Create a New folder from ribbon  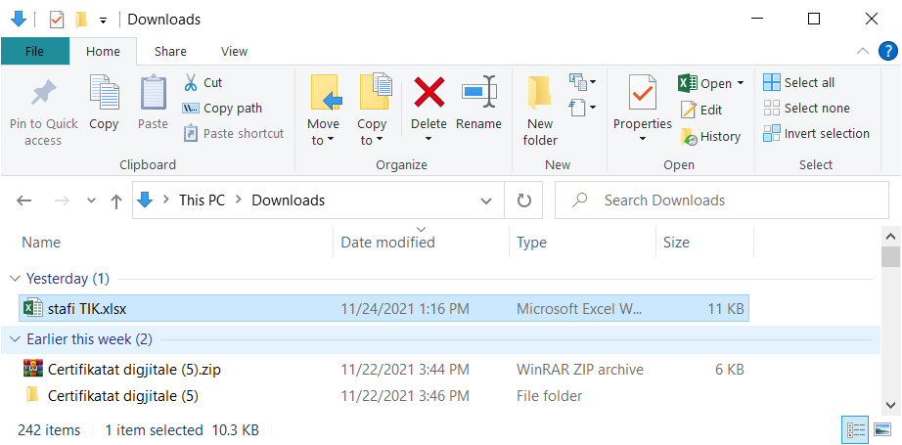point(540,109)
